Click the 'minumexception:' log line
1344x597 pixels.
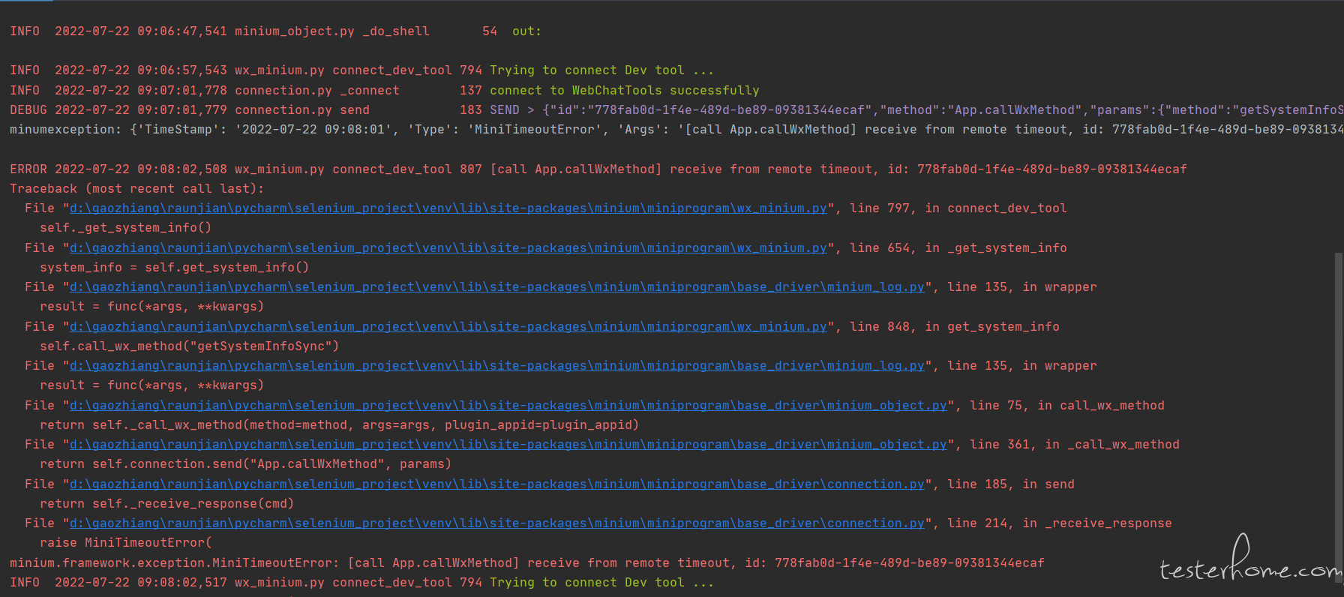coord(676,130)
